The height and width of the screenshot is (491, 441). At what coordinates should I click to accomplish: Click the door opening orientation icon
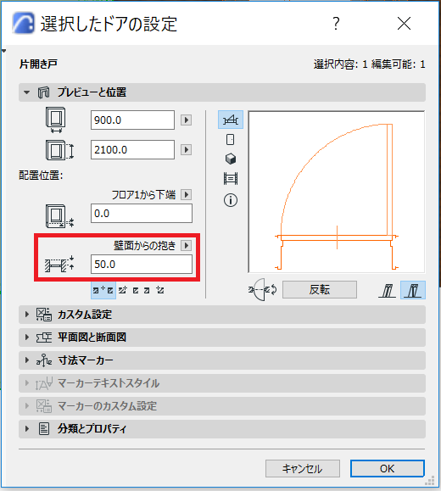(262, 290)
